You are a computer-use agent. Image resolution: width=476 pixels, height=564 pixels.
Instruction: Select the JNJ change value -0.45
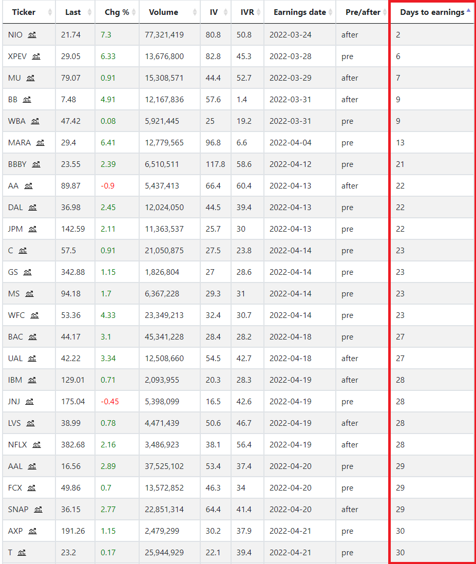(x=110, y=402)
